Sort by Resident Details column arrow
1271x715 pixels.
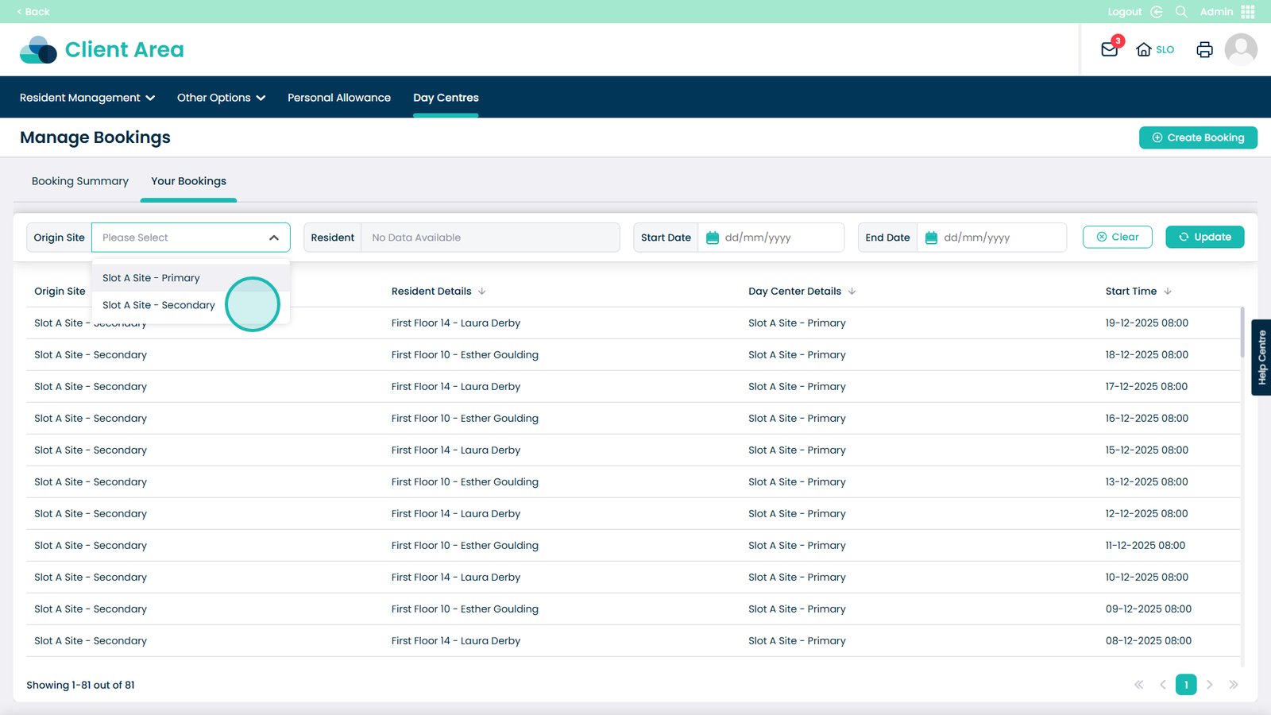tap(482, 292)
